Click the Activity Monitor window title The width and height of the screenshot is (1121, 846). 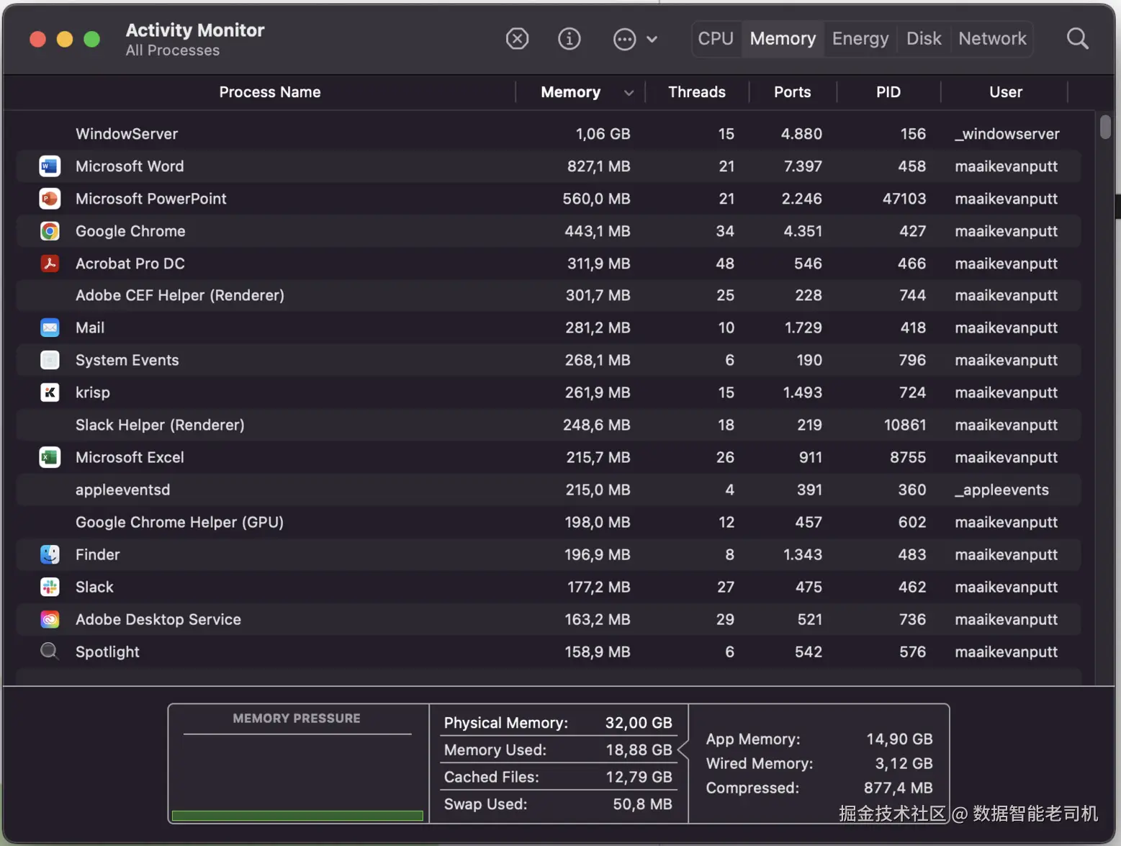tap(195, 30)
